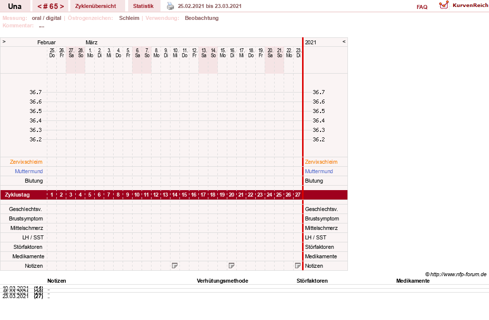Click the Kommentar value '....'
Viewport: 489px width, 320px height.
click(41, 26)
